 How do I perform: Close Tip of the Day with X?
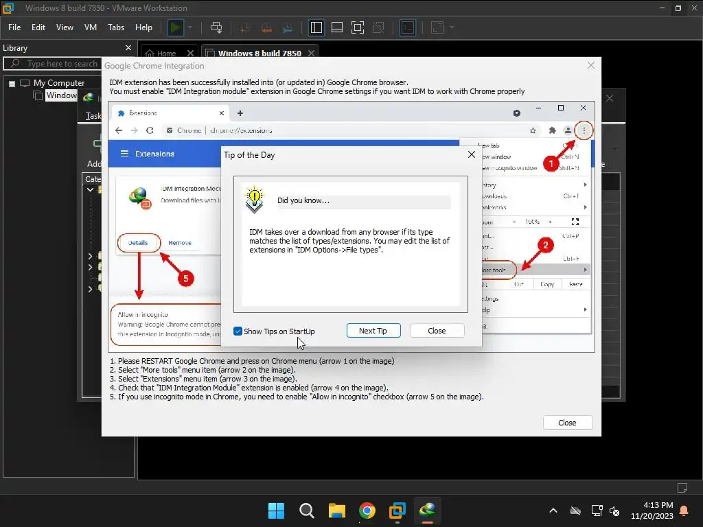coord(471,154)
